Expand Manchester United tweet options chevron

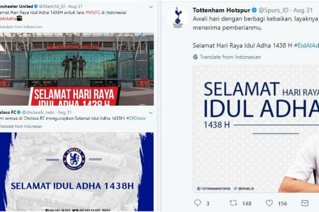coord(151,7)
